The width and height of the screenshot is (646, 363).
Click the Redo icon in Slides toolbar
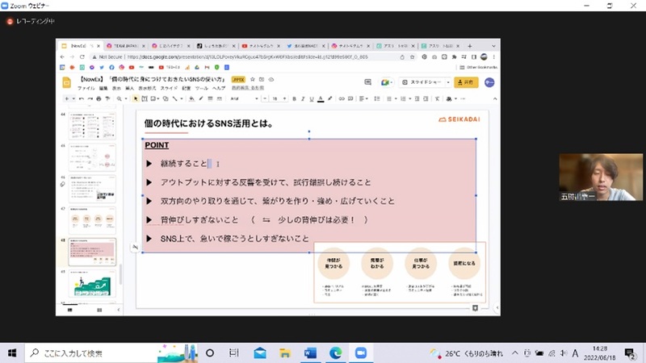(x=90, y=98)
